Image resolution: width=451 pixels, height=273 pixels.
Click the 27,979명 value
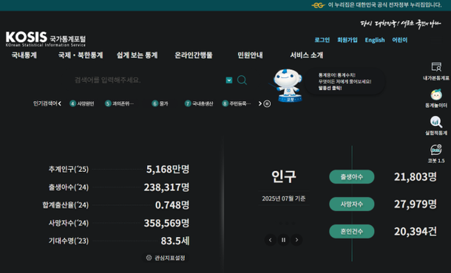(416, 204)
